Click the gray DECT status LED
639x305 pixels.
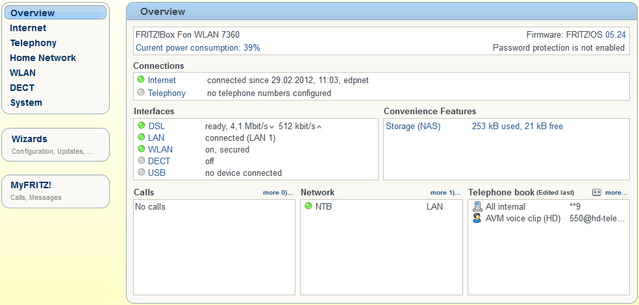coord(142,160)
